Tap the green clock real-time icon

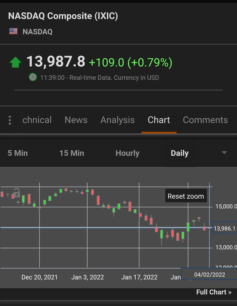tap(33, 77)
